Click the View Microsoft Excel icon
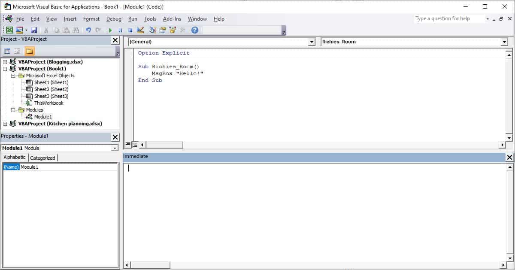The width and height of the screenshot is (515, 270). coord(9,30)
